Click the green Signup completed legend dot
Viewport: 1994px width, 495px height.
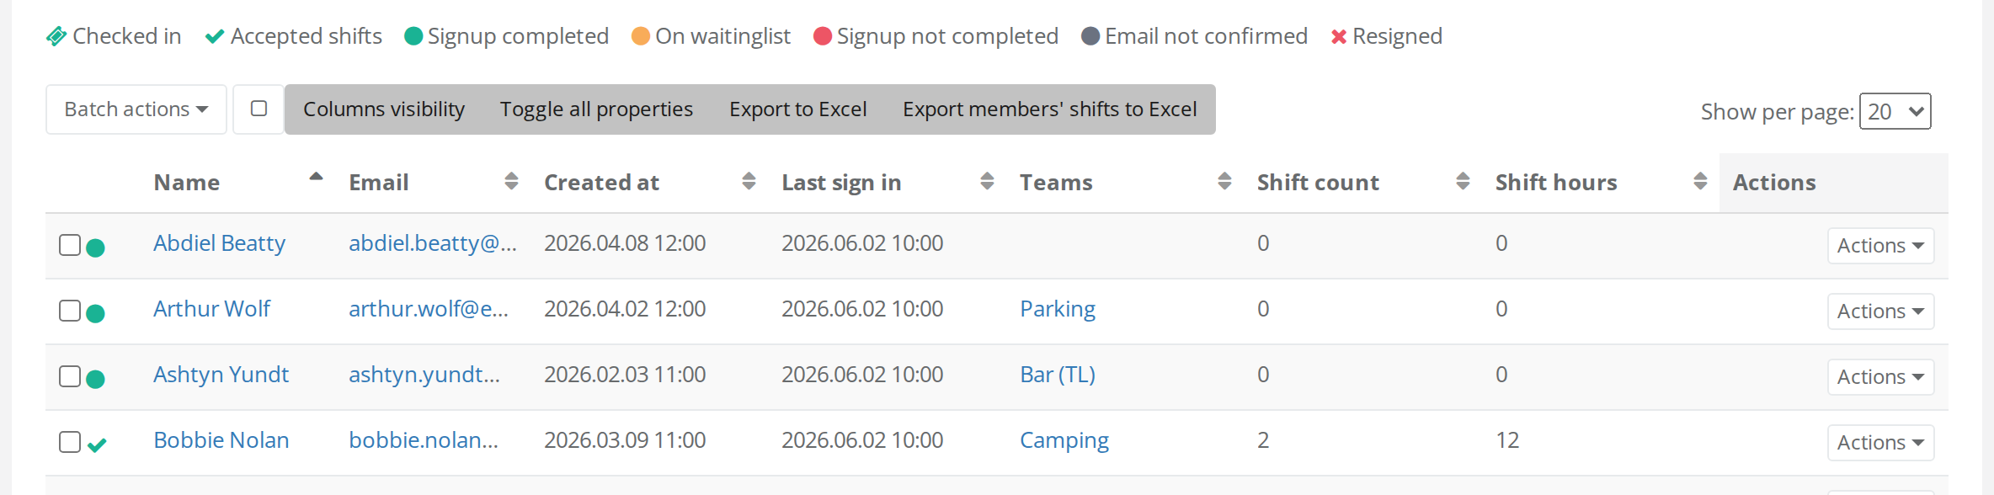point(413,36)
